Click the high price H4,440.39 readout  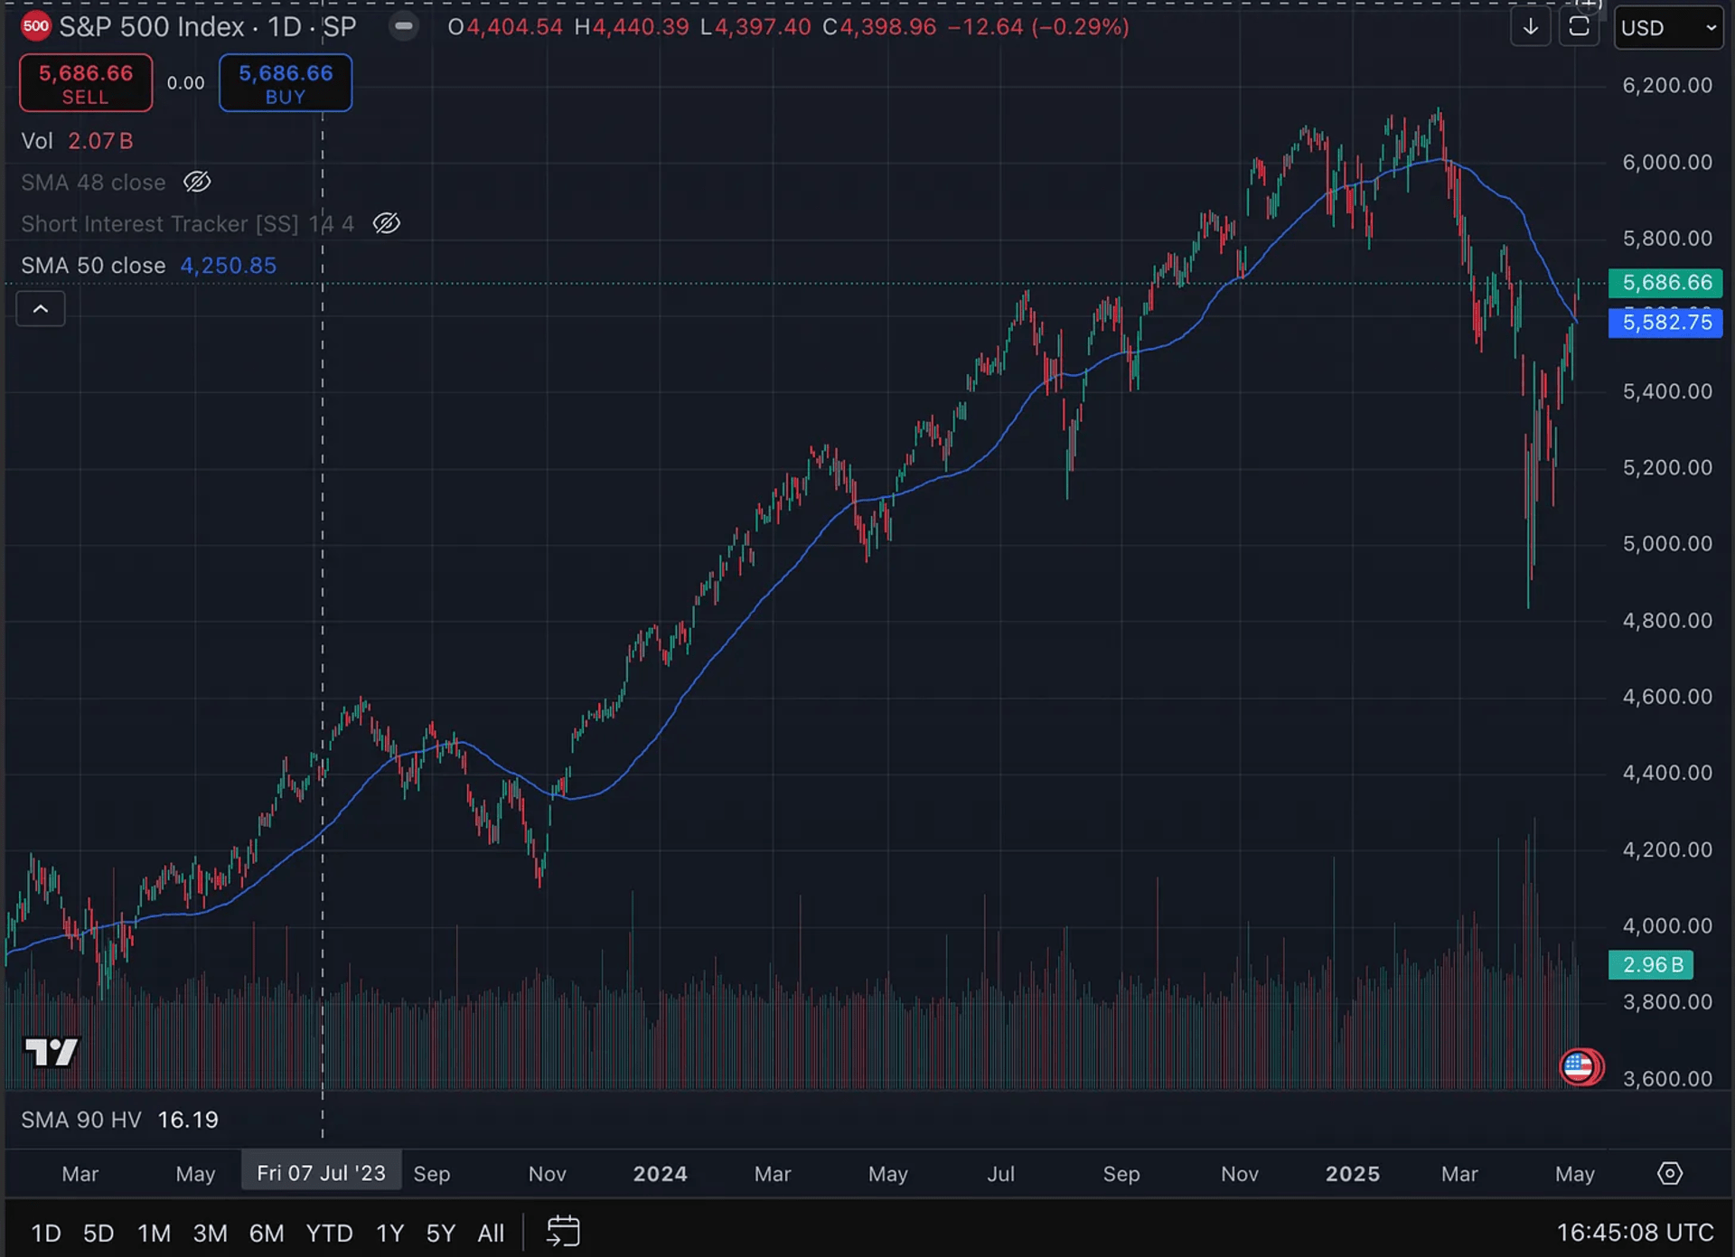632,27
